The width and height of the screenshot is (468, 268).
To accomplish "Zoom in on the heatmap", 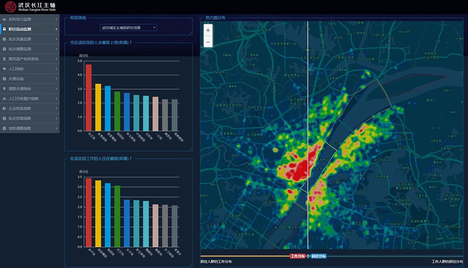I will click(x=208, y=30).
